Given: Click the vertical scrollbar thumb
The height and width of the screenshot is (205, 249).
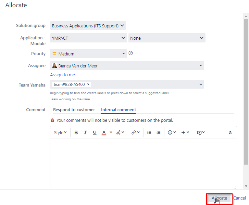Looking at the screenshot, I should click(x=246, y=92).
